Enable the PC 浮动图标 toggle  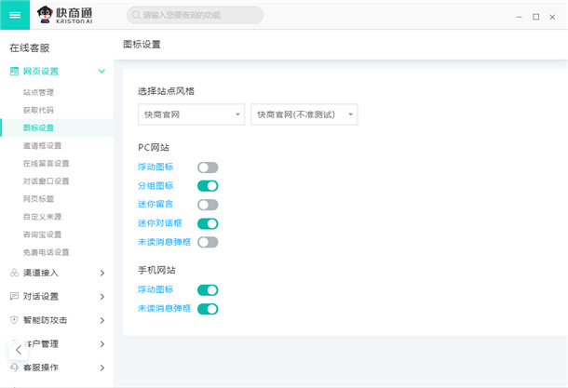208,167
